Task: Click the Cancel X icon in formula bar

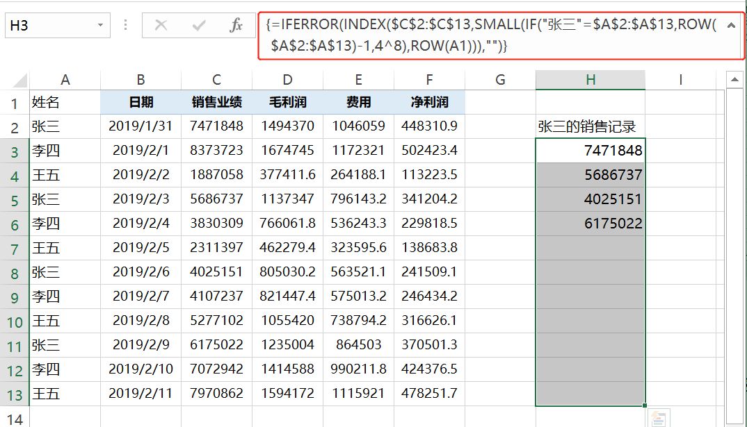Action: pos(161,25)
